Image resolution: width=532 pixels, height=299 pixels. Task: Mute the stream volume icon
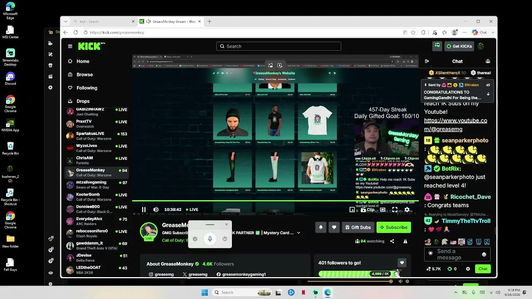(x=156, y=210)
